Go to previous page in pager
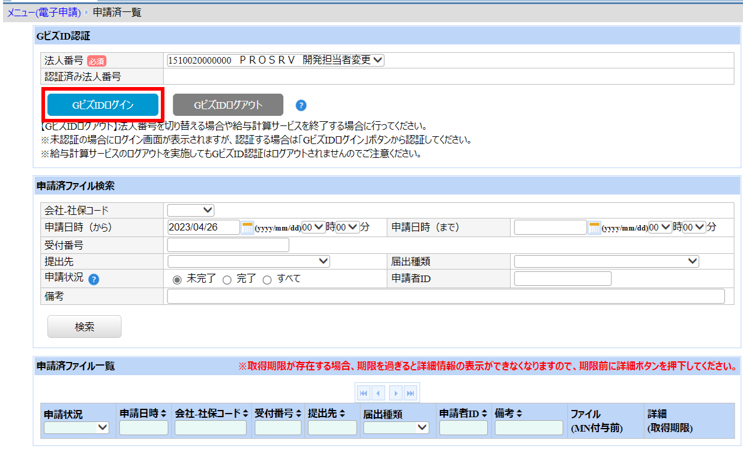The image size is (743, 449). (x=378, y=393)
